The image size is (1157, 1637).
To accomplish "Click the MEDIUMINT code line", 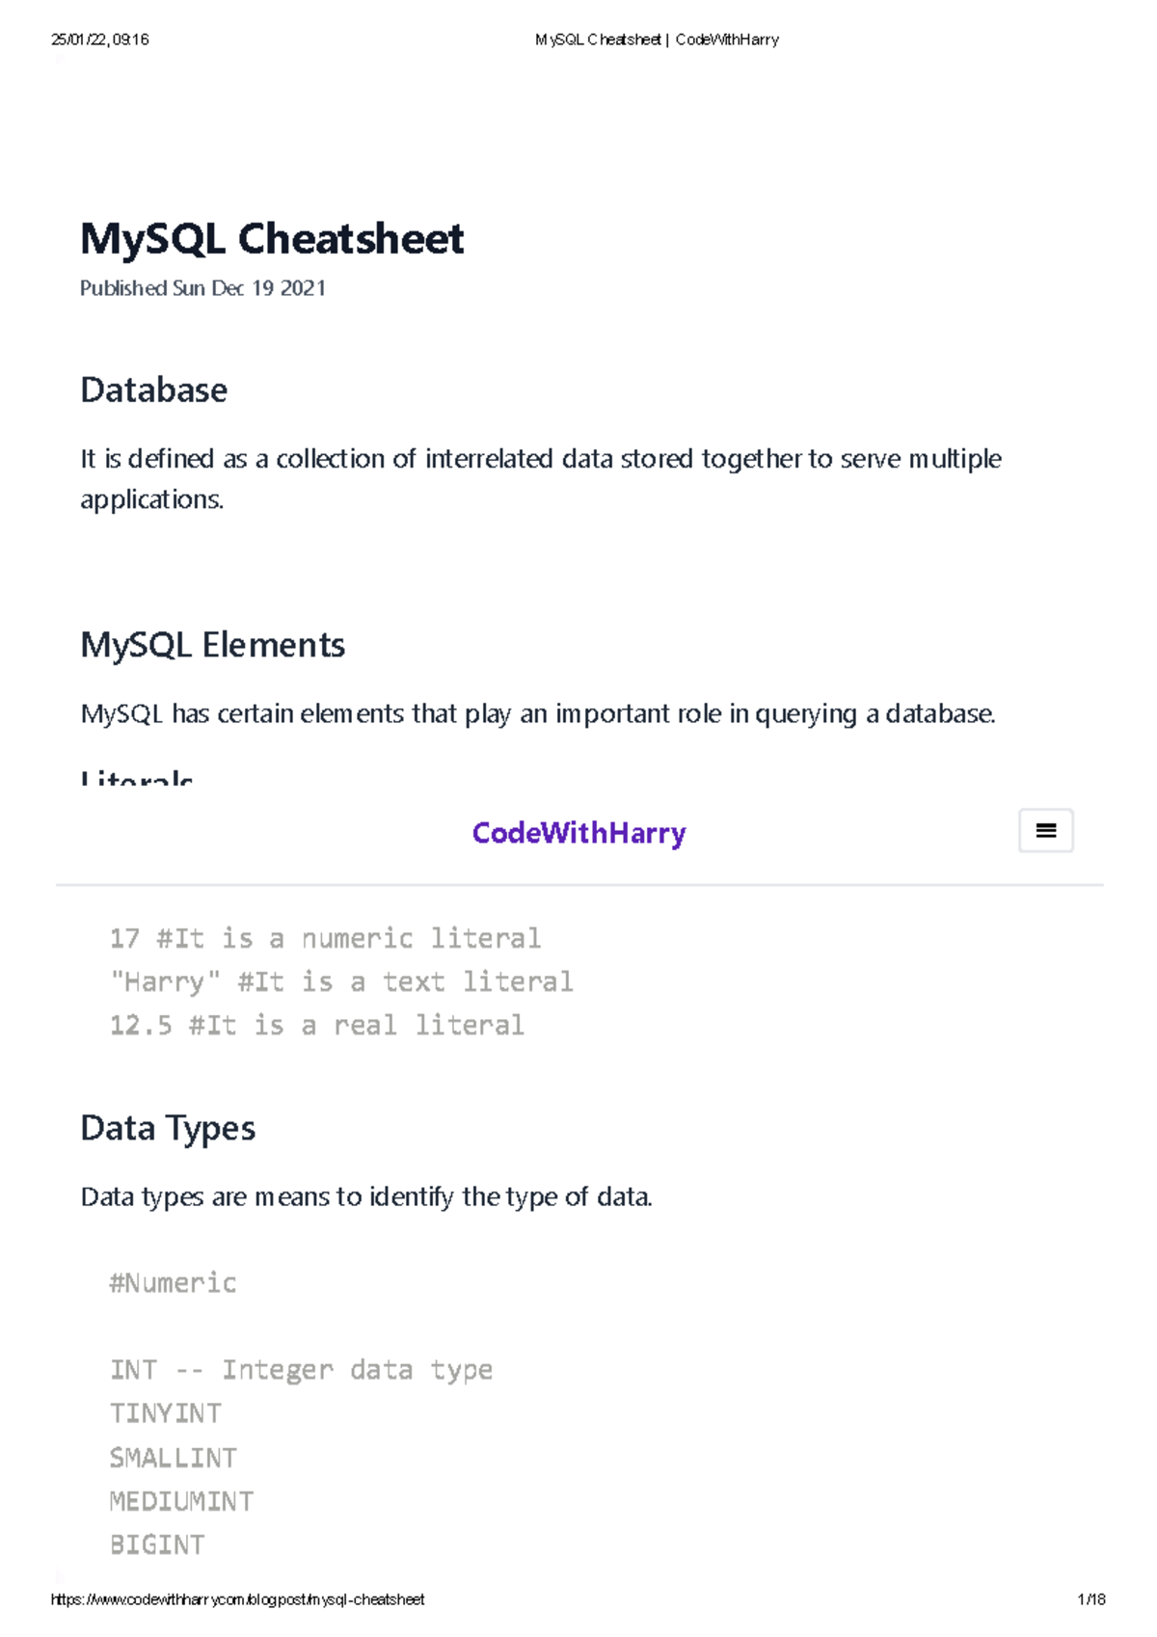I will tap(181, 1501).
